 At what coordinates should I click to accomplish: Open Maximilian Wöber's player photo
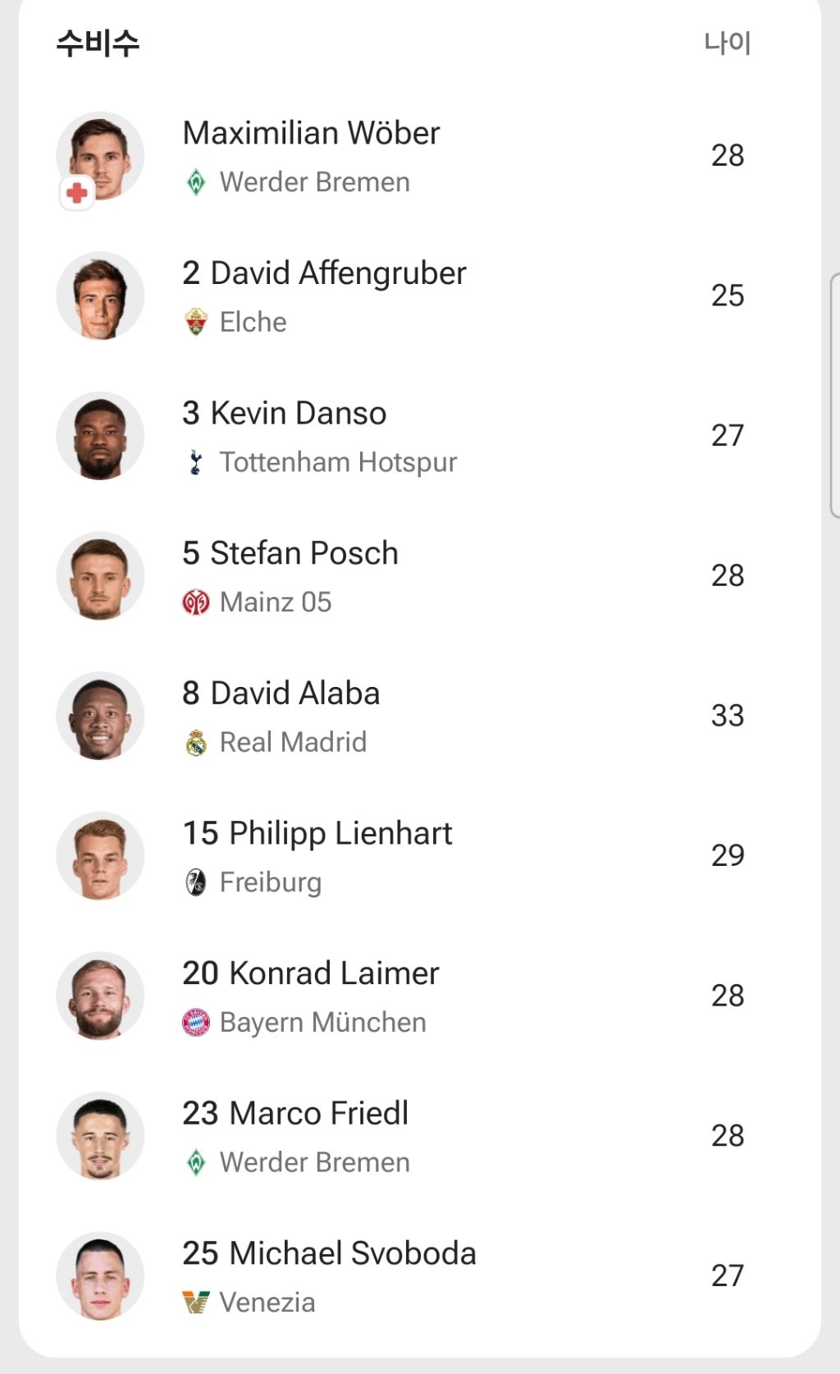(101, 154)
